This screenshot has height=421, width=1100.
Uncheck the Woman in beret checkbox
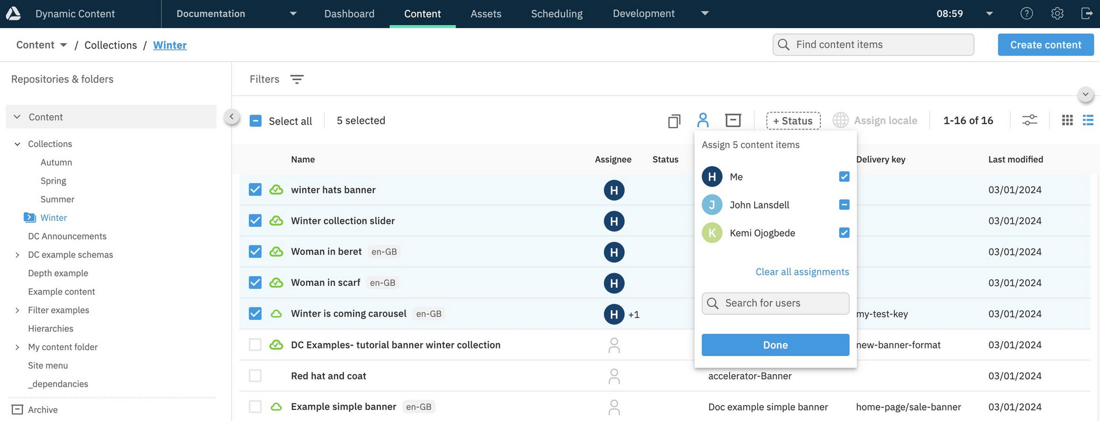[255, 251]
